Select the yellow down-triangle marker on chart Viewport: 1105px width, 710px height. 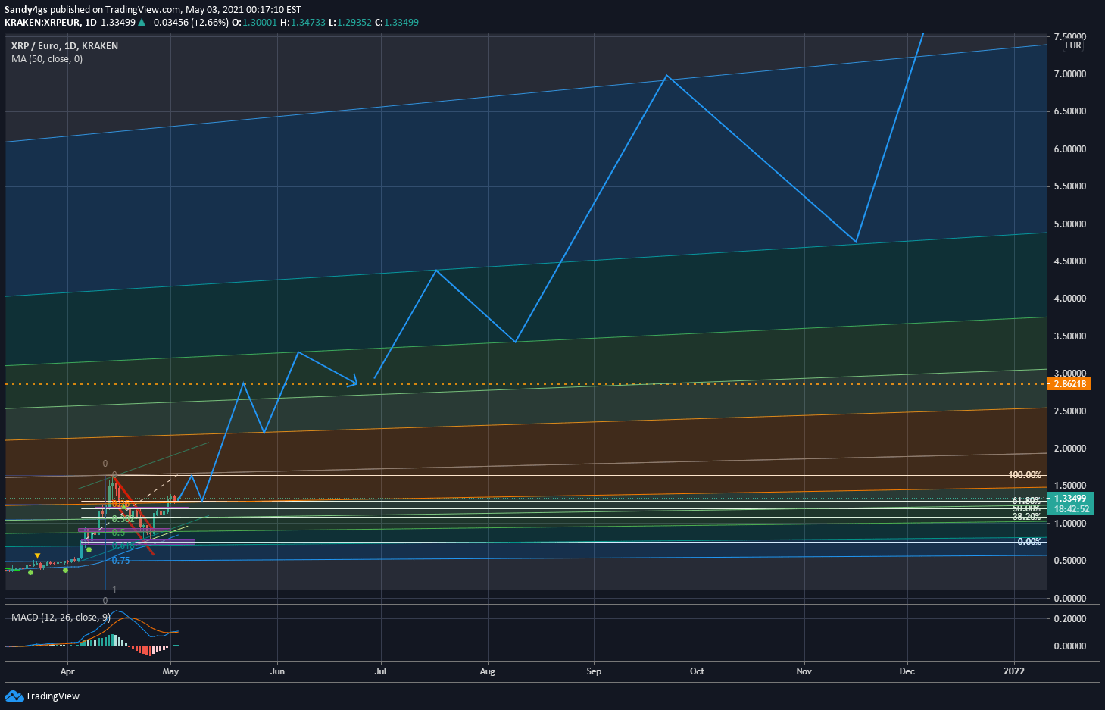pos(37,556)
